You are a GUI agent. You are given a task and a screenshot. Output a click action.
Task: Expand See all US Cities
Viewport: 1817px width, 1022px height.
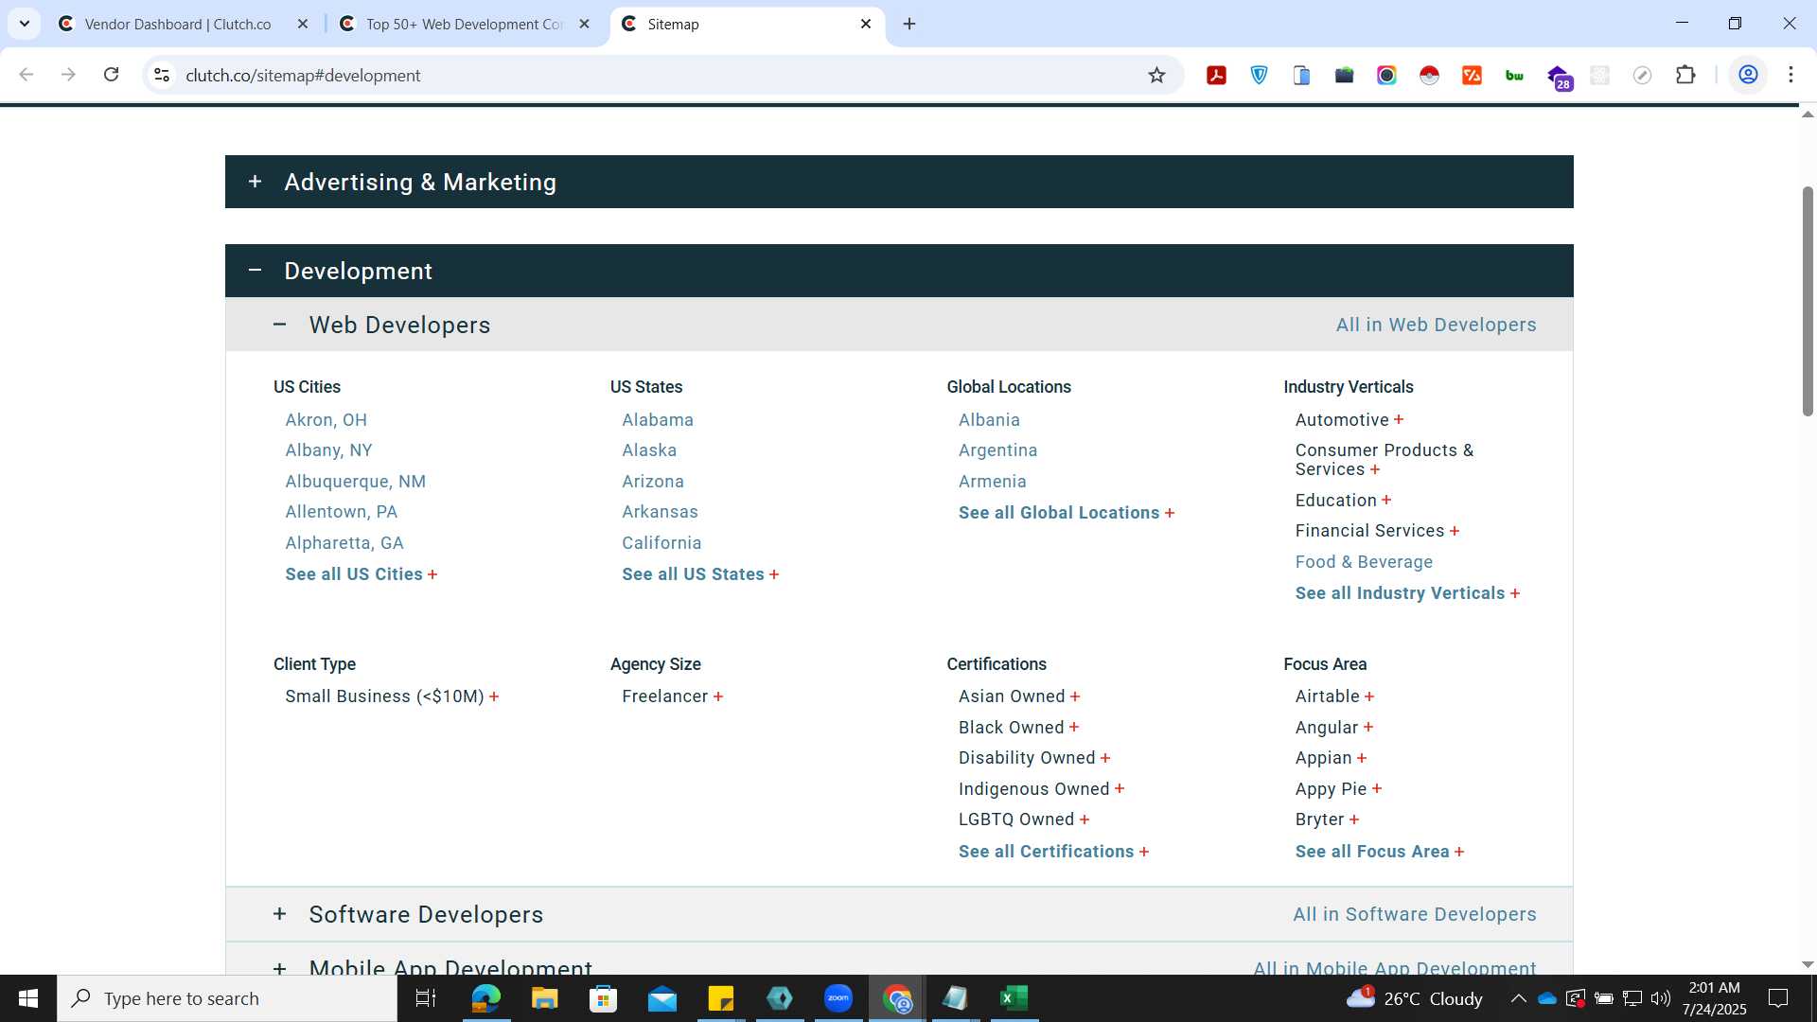pos(362,574)
